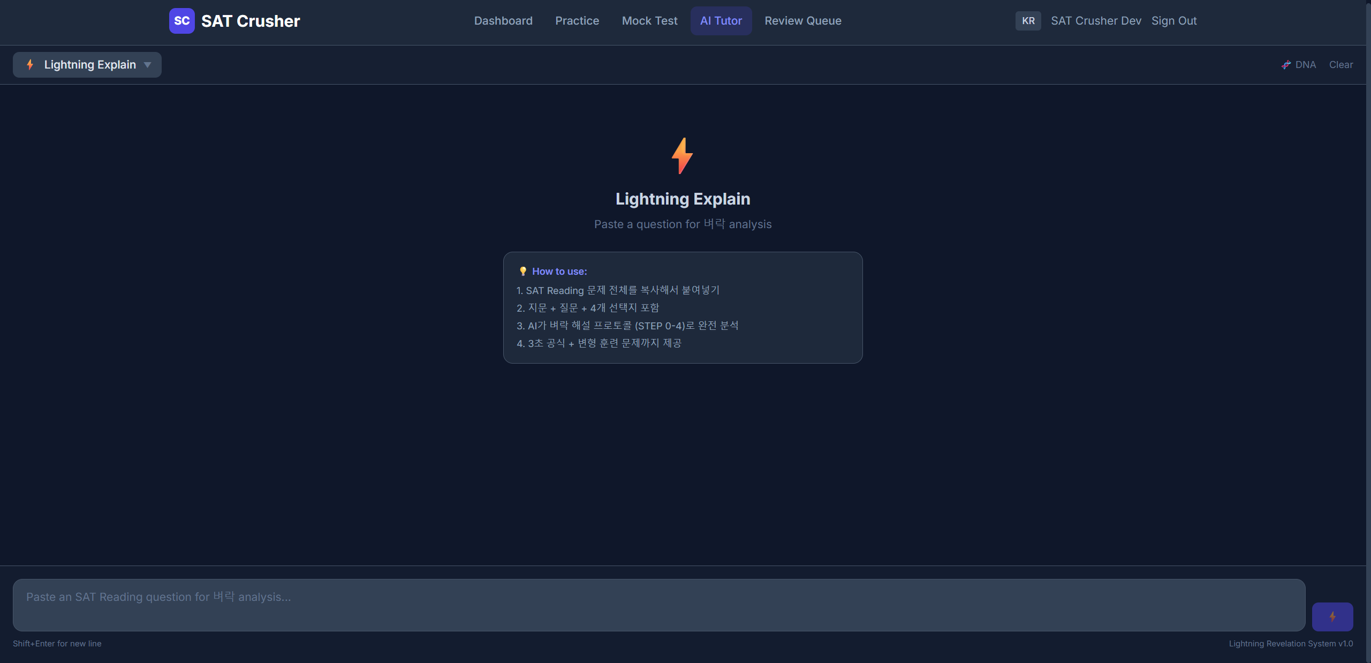1371x663 pixels.
Task: Click the KR user avatar badge
Action: (x=1028, y=20)
